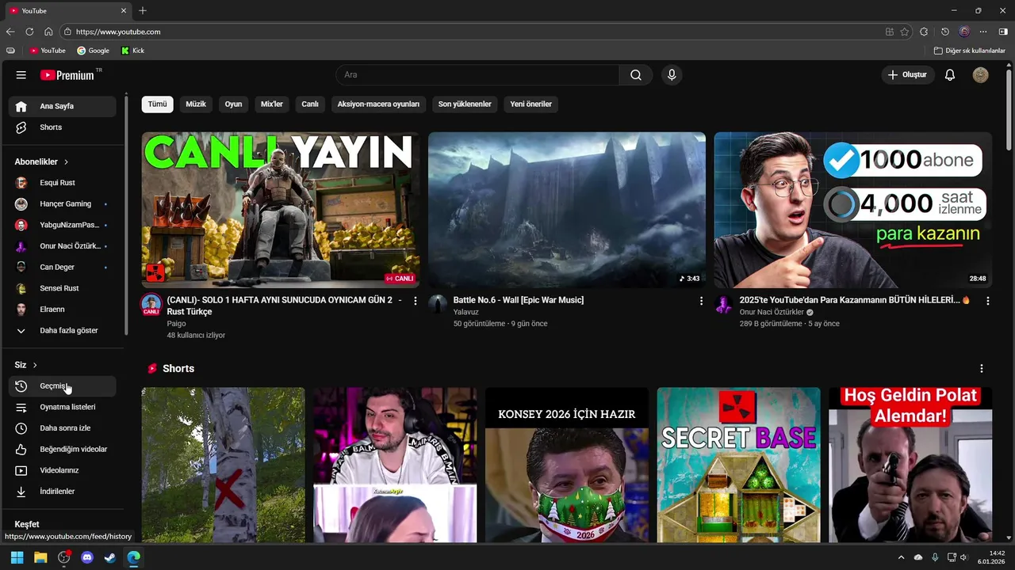Select the Mix'ler filter chip
Screen dimensions: 1015x570
coord(272,104)
